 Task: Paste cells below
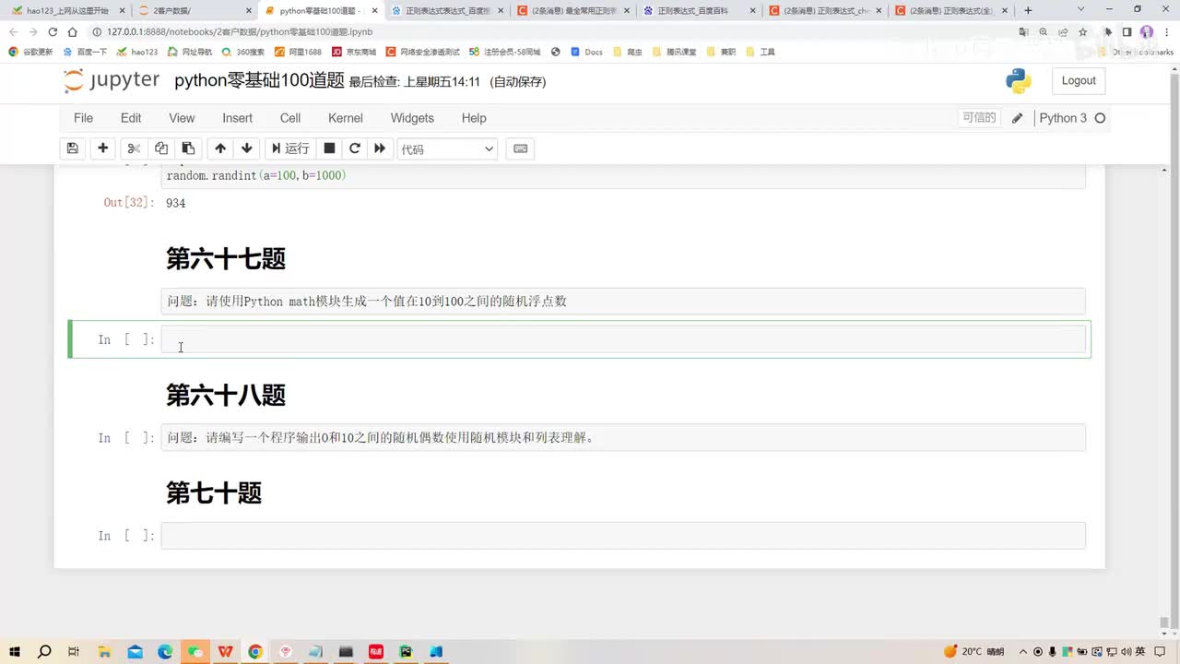188,148
